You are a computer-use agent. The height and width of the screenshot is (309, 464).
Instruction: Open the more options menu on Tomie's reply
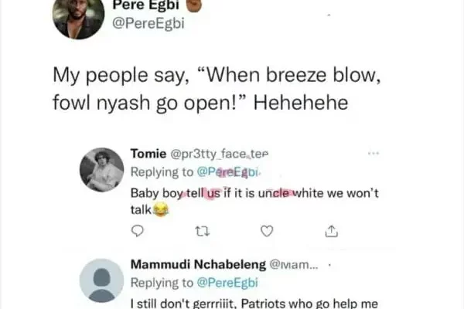(x=374, y=154)
